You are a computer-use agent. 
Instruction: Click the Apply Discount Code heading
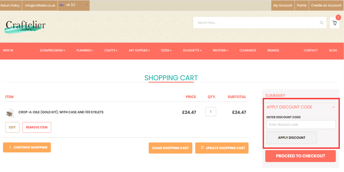289,107
